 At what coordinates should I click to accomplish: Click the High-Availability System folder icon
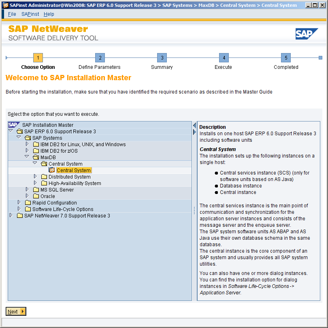pos(44,183)
